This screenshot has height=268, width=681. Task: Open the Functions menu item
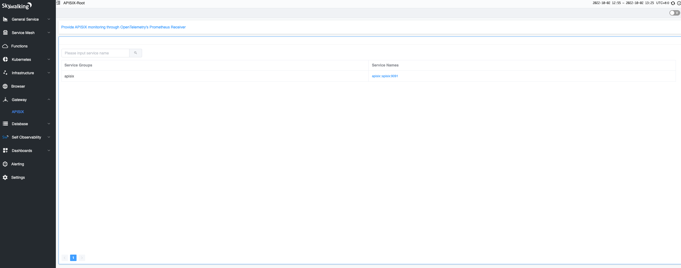click(x=28, y=46)
